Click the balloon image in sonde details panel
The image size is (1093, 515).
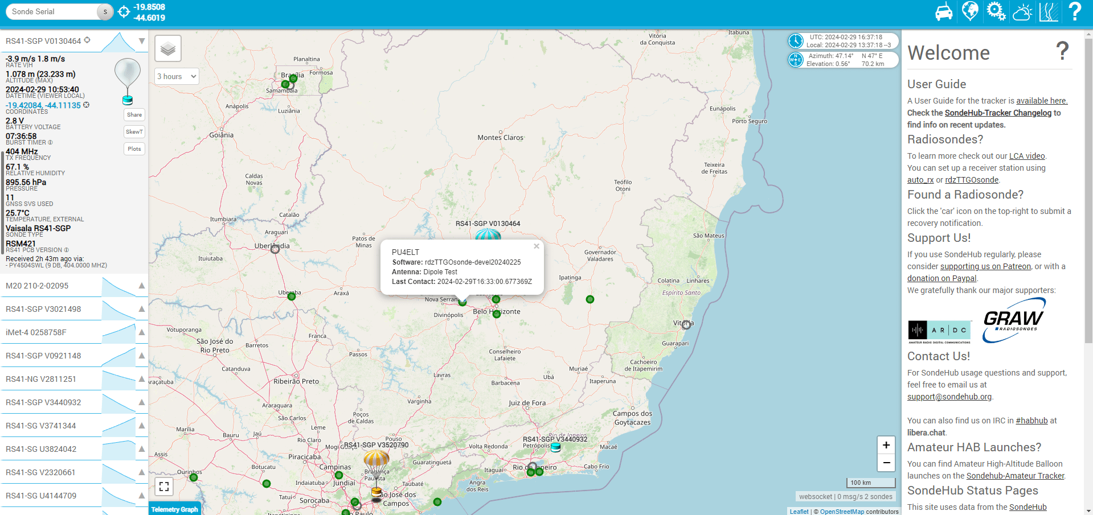(128, 81)
